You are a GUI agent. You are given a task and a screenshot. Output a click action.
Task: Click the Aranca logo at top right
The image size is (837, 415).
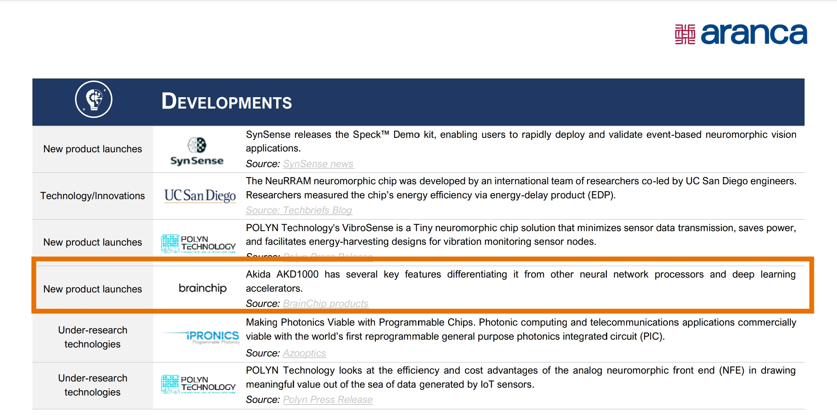(x=741, y=34)
